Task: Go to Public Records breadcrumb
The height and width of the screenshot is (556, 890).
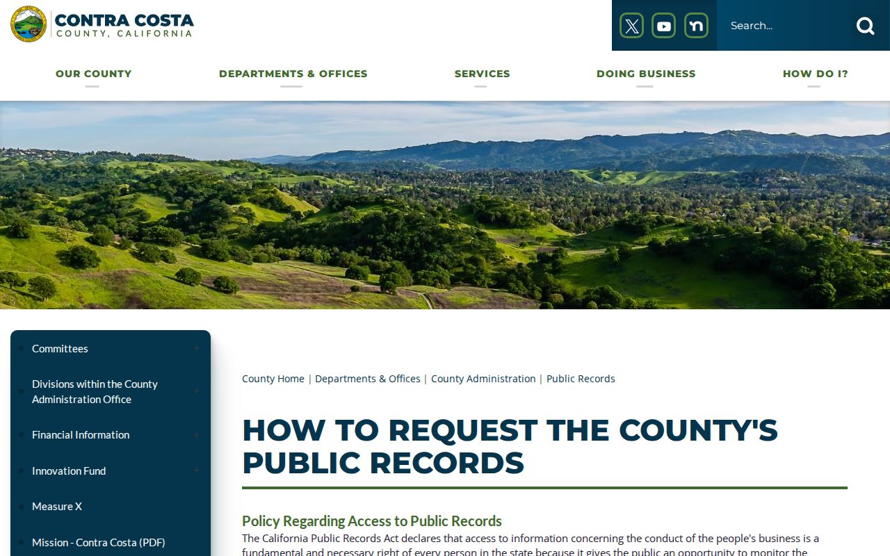Action: pos(581,379)
